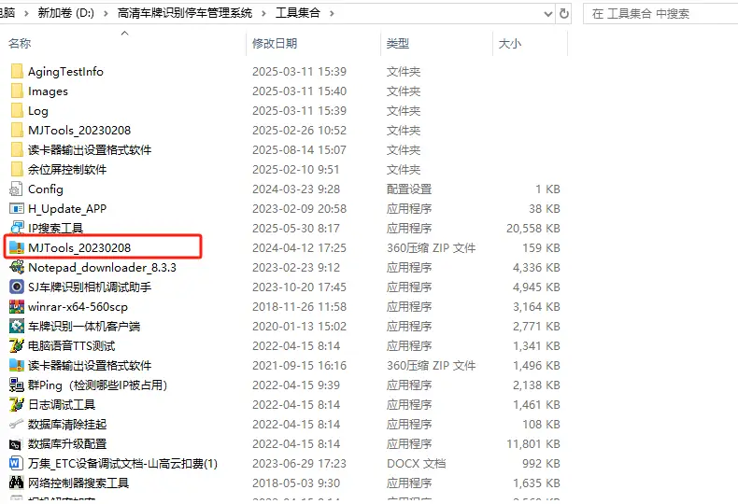Click the 网络控制器搜索工具 binoculars icon
Screen dimensions: 738x504
click(x=17, y=483)
